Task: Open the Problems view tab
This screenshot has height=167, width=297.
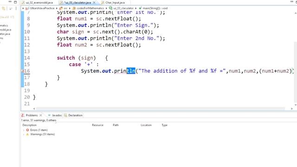Action: 32,115
